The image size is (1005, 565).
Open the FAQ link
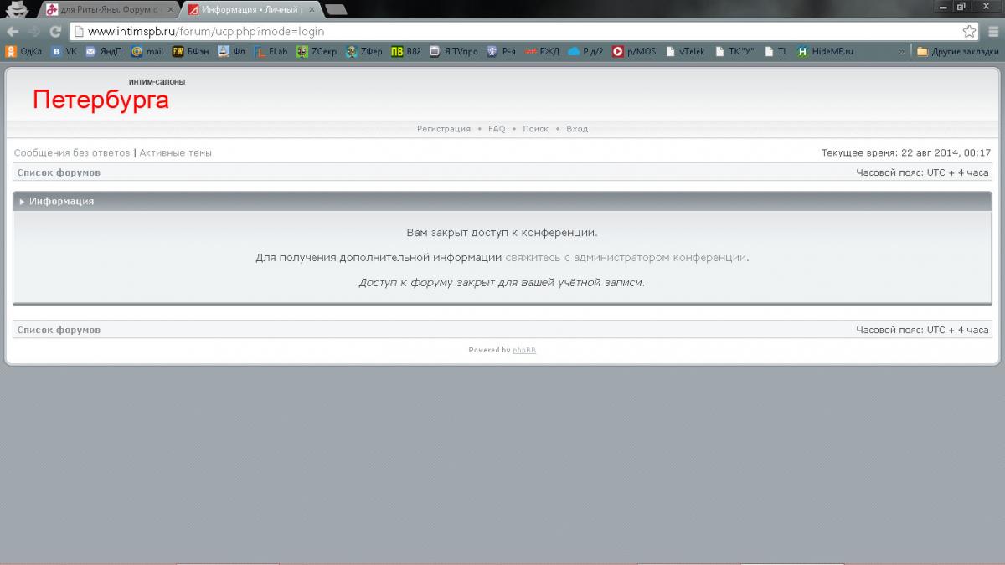pyautogui.click(x=497, y=129)
